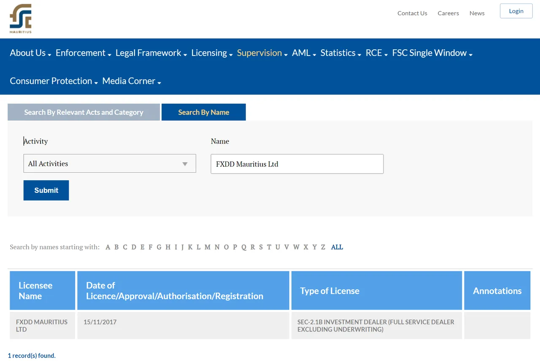Click the SEC-2.1B Investment Dealer license cell
Image resolution: width=540 pixels, height=363 pixels.
click(x=377, y=326)
